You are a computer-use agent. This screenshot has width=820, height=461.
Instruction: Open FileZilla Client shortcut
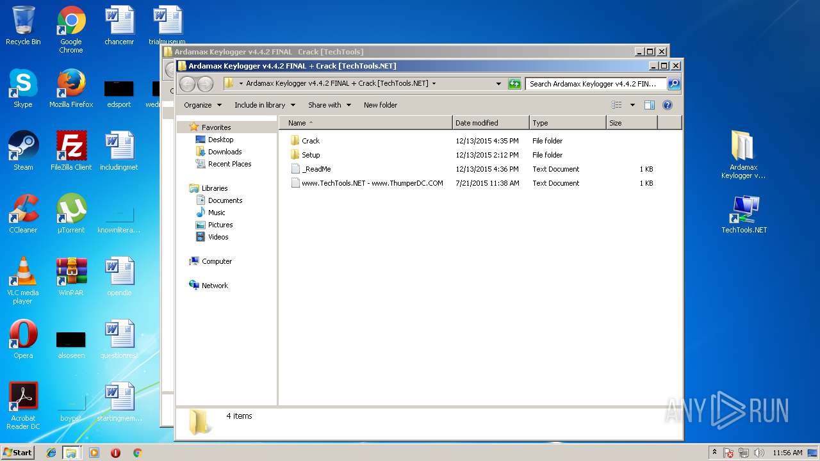(x=71, y=152)
